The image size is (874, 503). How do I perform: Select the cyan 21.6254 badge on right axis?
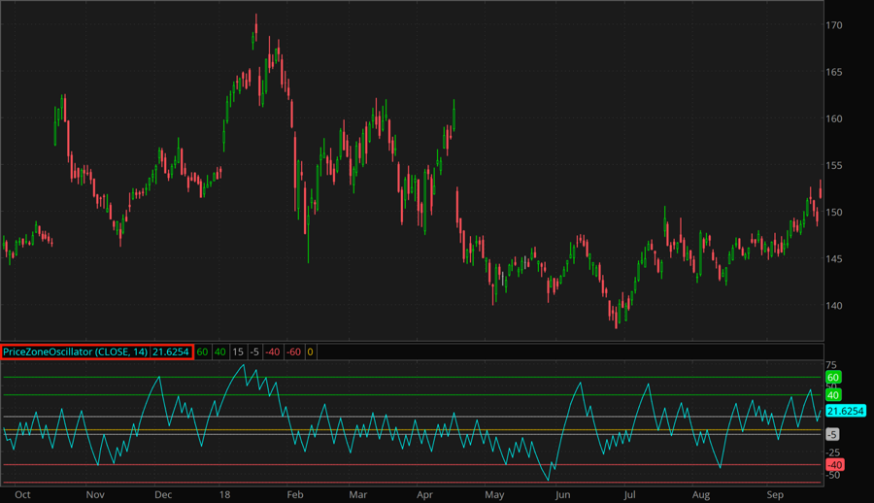pyautogui.click(x=845, y=412)
